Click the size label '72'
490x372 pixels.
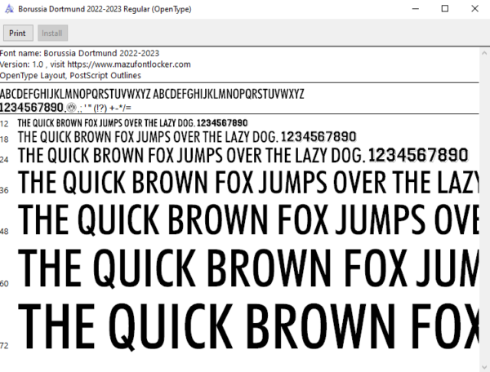[x=4, y=346]
